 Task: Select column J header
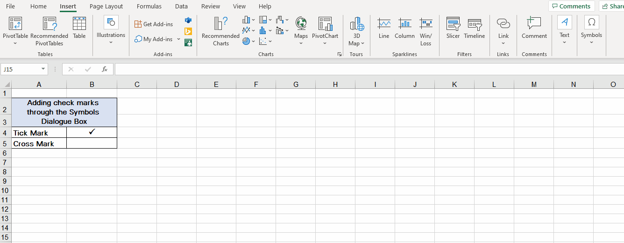tap(415, 85)
